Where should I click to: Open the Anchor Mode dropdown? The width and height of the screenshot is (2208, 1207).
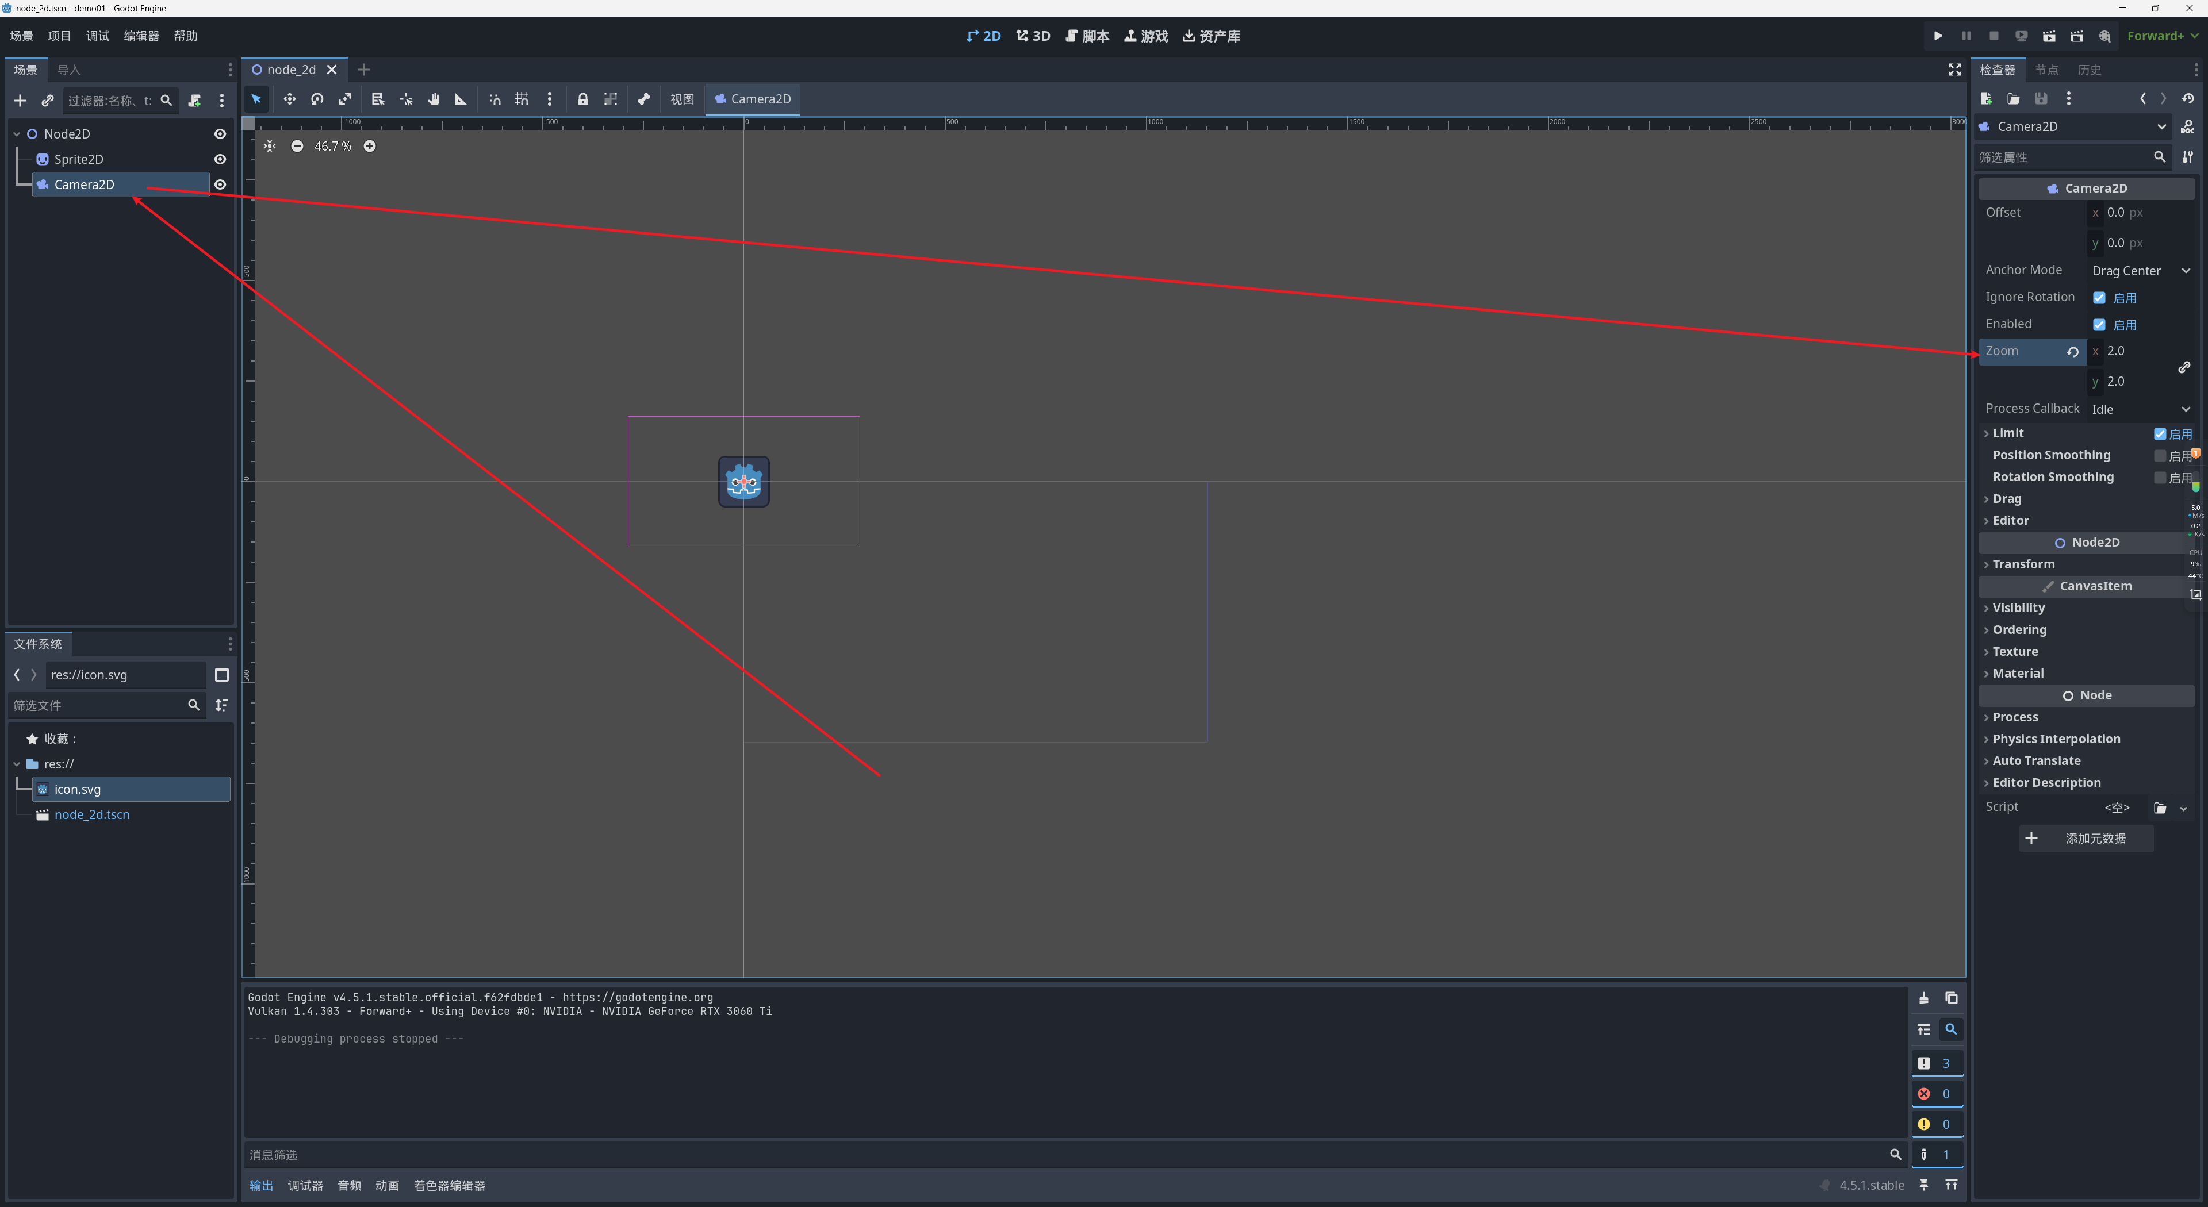(2140, 271)
